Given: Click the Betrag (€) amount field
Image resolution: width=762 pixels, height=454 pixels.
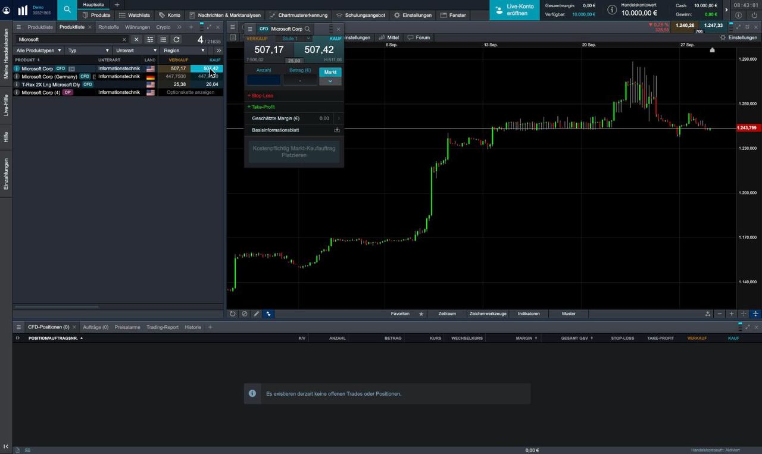Looking at the screenshot, I should [x=300, y=80].
